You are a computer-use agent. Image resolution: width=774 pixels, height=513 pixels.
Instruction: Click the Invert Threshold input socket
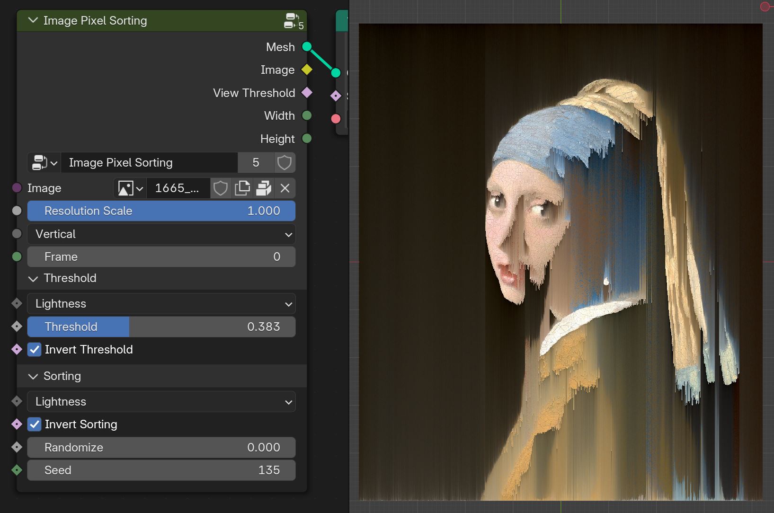(x=17, y=349)
